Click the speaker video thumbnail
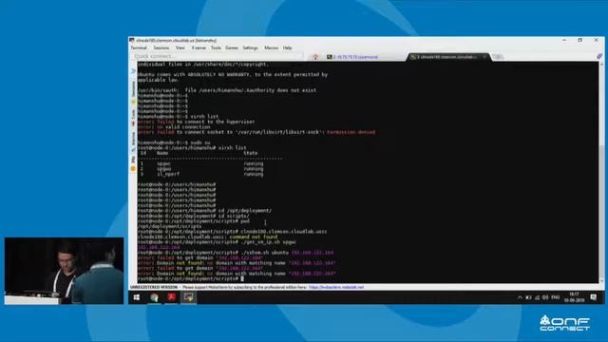The height and width of the screenshot is (342, 608). click(x=64, y=271)
